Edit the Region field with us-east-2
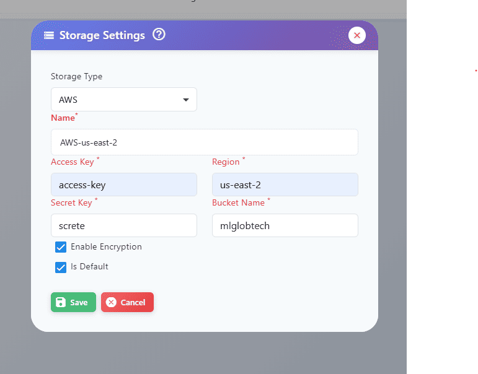The height and width of the screenshot is (374, 478). pyautogui.click(x=285, y=185)
